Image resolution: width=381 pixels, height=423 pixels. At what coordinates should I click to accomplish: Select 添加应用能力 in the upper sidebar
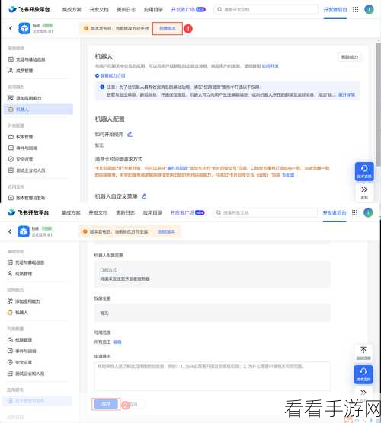38,98
